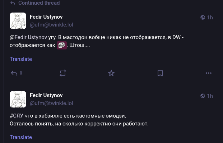Click the first post's 1h timestamp
This screenshot has height=143, width=223.
tap(210, 18)
